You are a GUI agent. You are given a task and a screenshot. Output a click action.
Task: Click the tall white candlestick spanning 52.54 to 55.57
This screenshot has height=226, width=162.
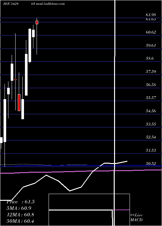pyautogui.click(x=5, y=120)
